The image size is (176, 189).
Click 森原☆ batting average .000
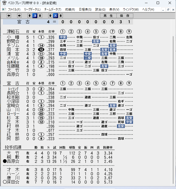coord(50,75)
